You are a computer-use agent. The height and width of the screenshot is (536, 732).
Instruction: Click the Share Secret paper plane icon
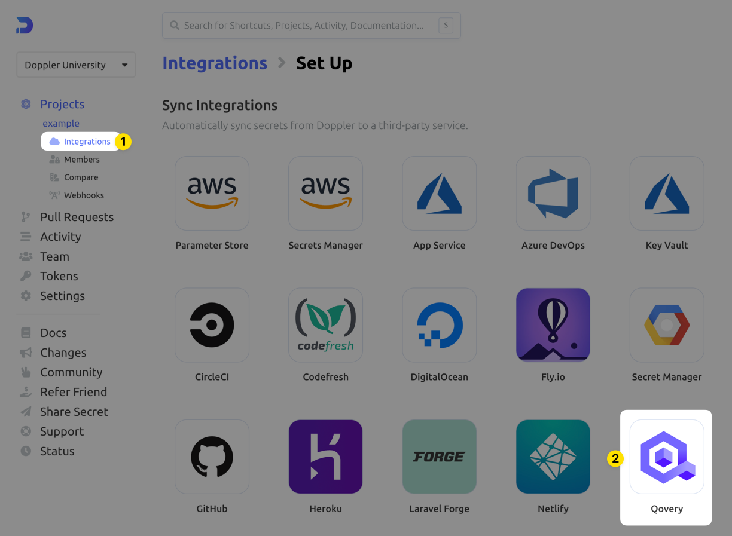point(26,412)
